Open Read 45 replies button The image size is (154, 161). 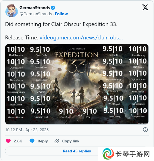coord(77,151)
